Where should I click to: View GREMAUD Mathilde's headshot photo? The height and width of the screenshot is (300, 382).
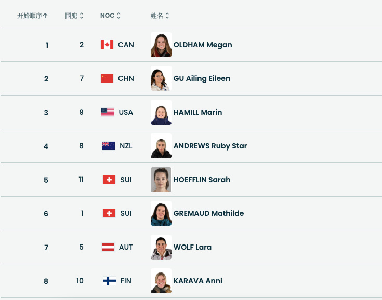click(161, 213)
